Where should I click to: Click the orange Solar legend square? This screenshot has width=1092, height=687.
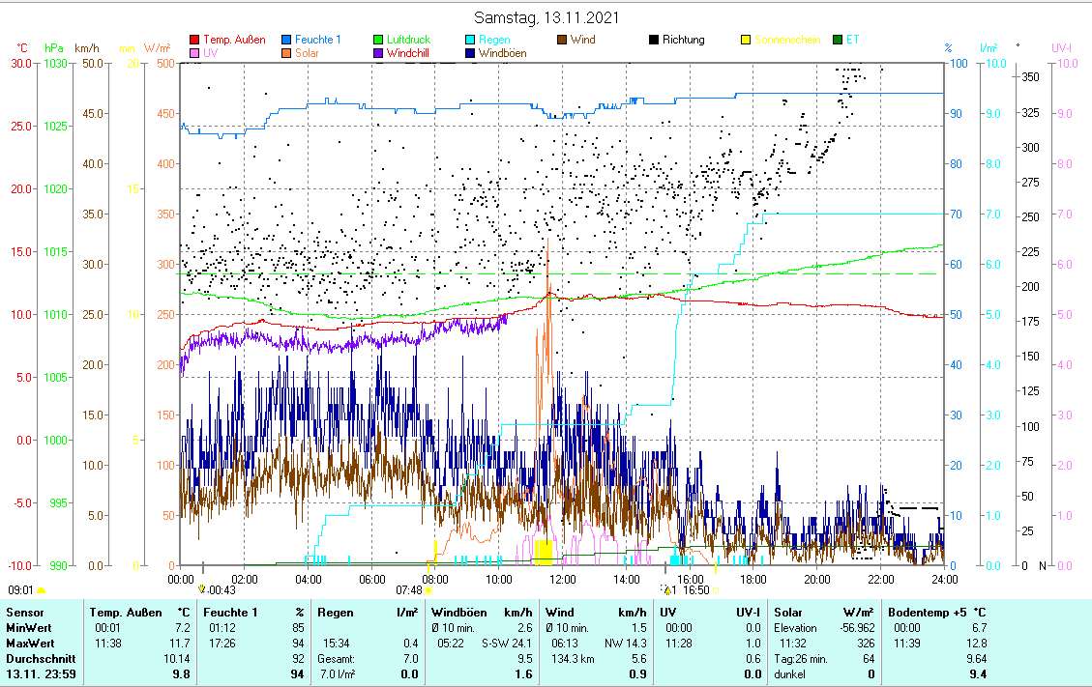(287, 54)
